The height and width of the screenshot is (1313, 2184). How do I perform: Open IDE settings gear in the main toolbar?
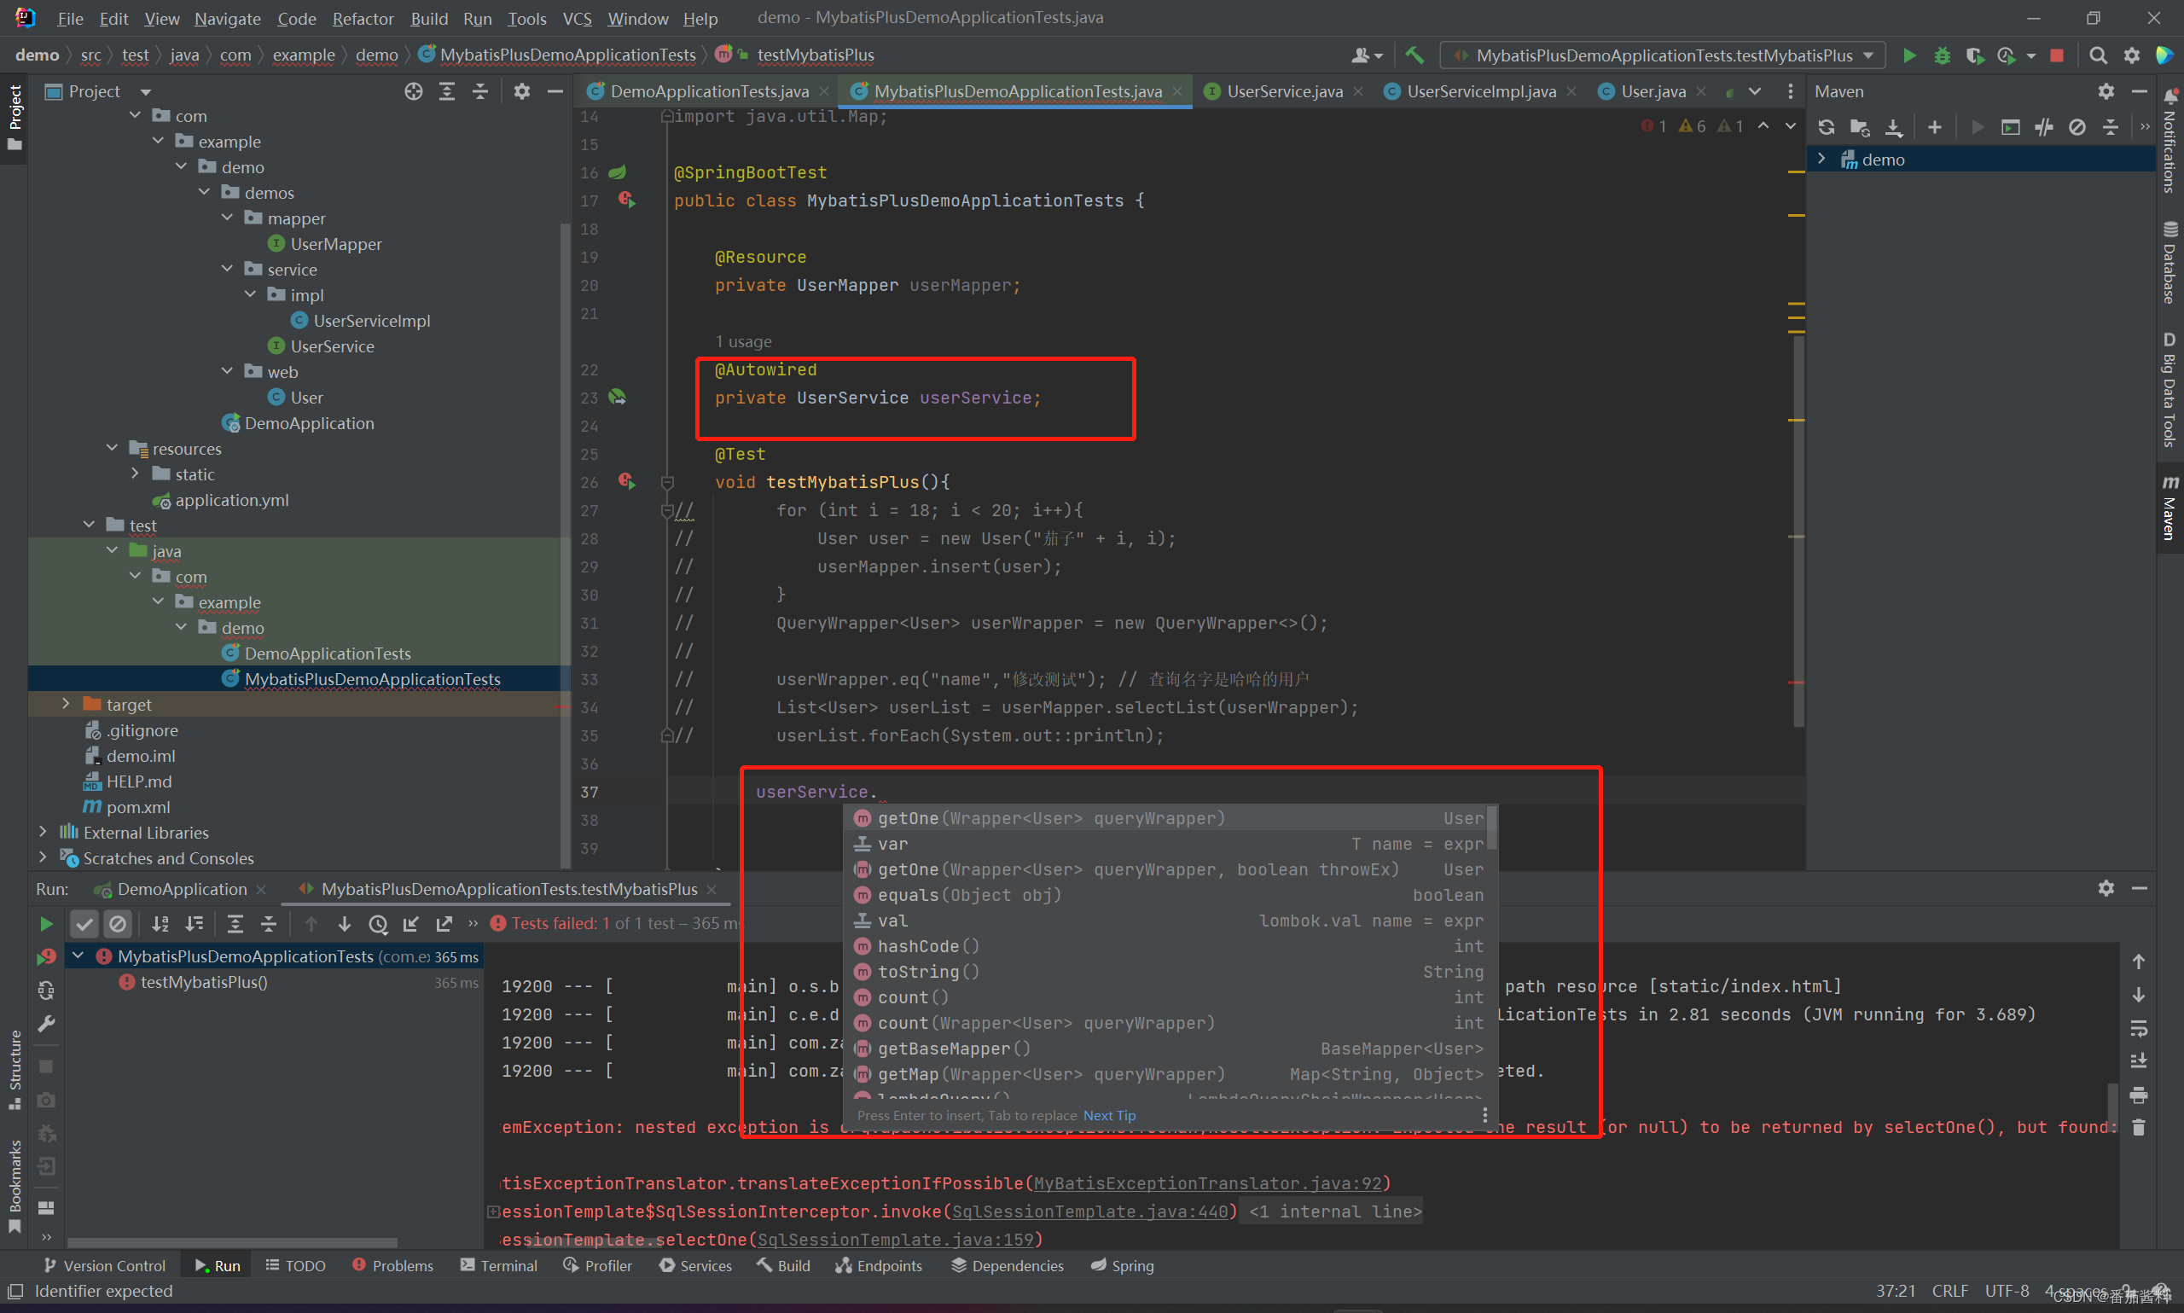[x=2131, y=55]
